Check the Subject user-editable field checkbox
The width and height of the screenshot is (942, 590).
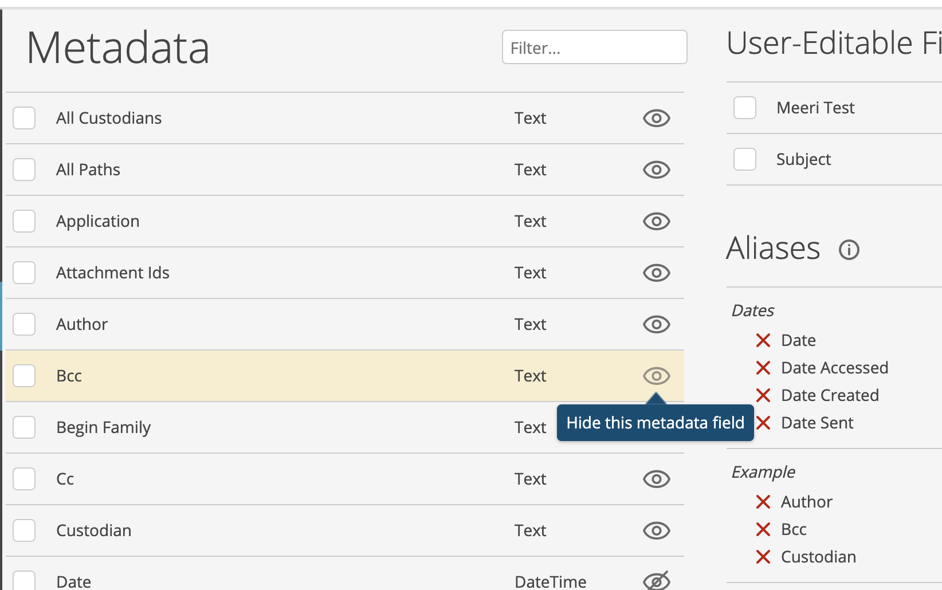[x=745, y=159]
